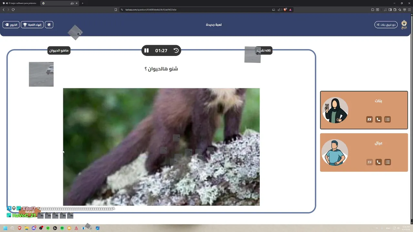Open a new browser tab
413x232 pixels.
click(82, 3)
